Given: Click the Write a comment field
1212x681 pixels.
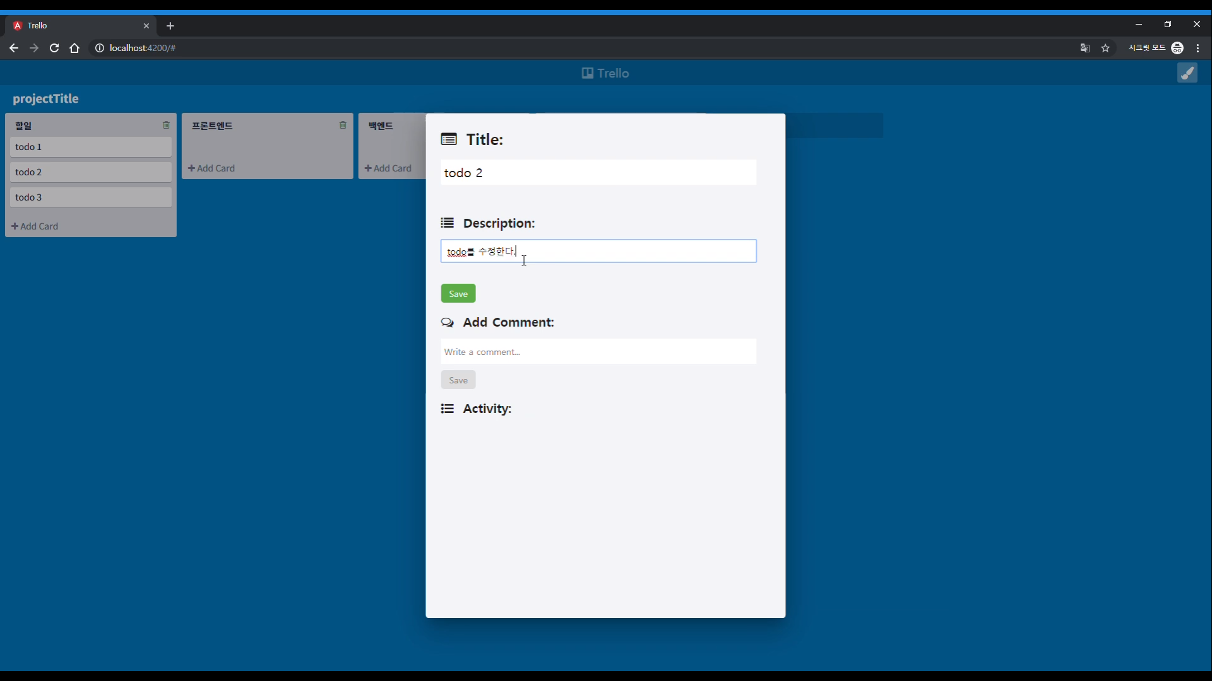Looking at the screenshot, I should (x=598, y=352).
